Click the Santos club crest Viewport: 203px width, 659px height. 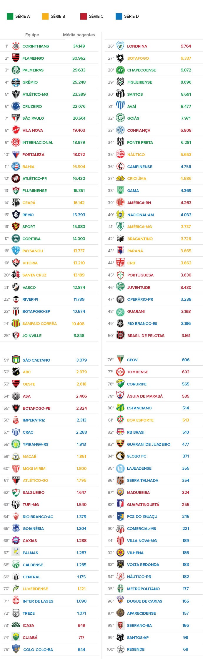120,94
